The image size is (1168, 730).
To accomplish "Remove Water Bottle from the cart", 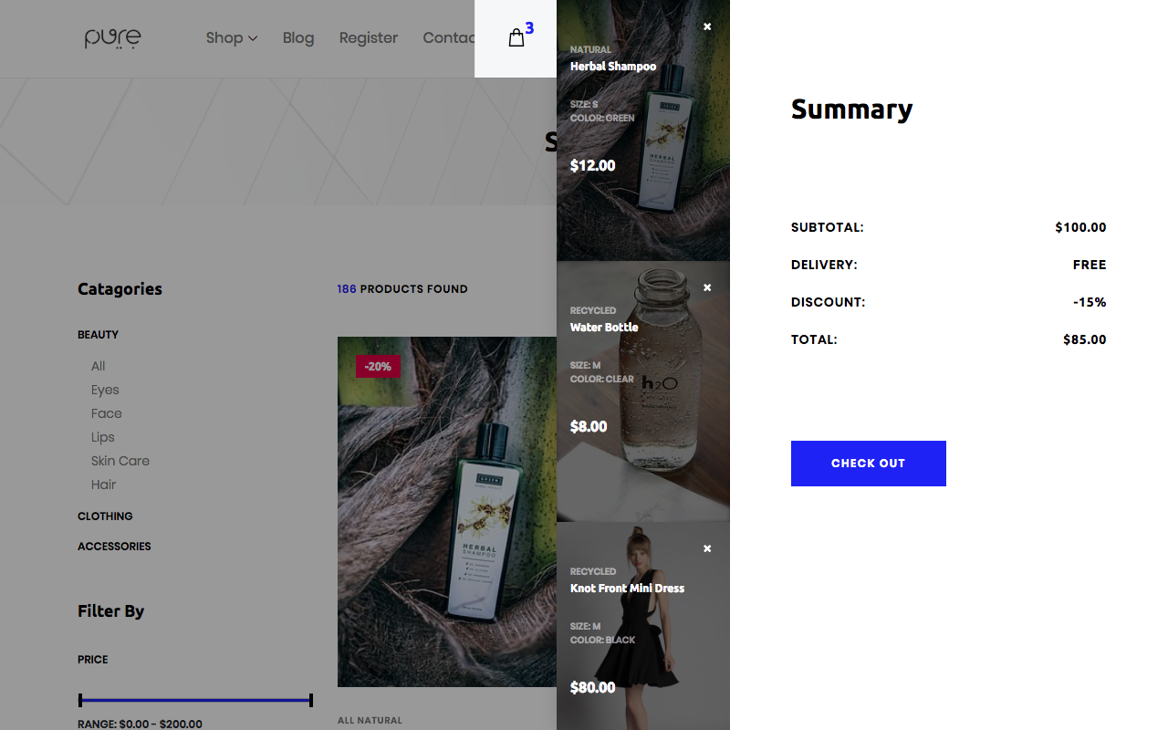I will (707, 287).
